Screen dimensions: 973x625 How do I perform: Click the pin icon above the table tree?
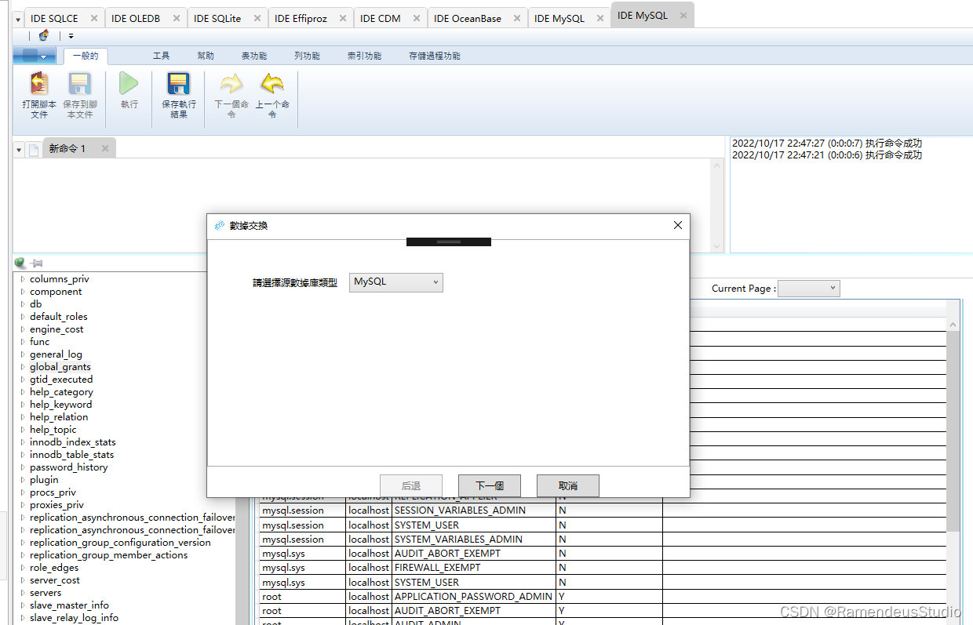point(37,263)
